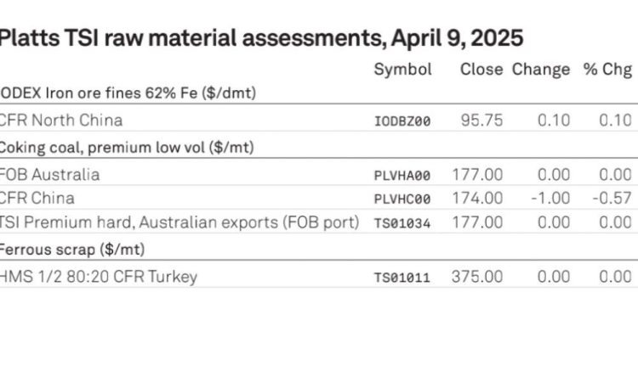Select the TS01034 symbol code

point(402,223)
